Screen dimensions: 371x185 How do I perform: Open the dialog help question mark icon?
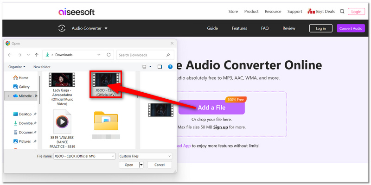(x=170, y=67)
